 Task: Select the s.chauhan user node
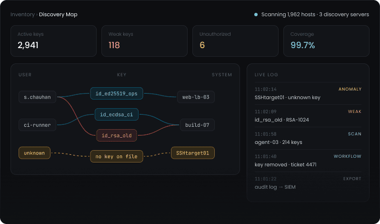(x=37, y=97)
